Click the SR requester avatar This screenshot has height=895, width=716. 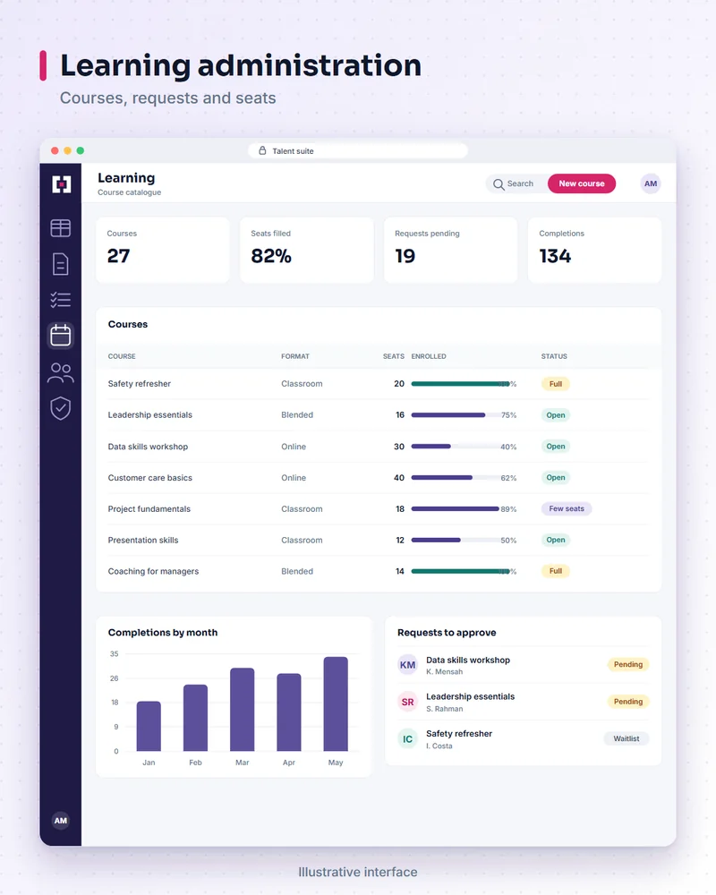pos(408,702)
